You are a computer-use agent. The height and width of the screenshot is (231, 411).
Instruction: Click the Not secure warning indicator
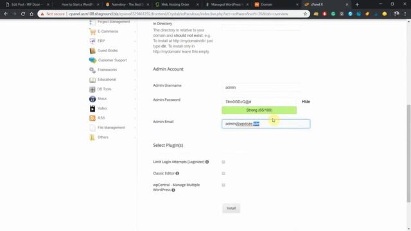(x=53, y=14)
